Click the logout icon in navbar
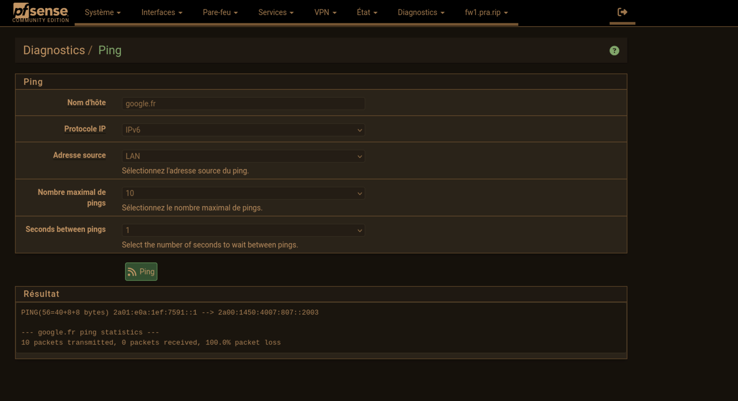 click(x=622, y=12)
